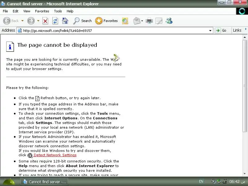Click the third system tray icon
248x186 pixels.
pos(224,181)
